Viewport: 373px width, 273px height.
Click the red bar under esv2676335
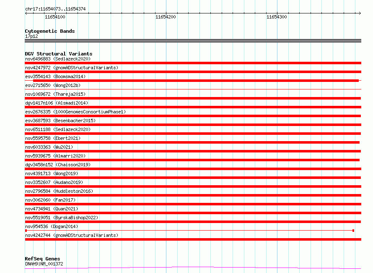tap(193, 116)
